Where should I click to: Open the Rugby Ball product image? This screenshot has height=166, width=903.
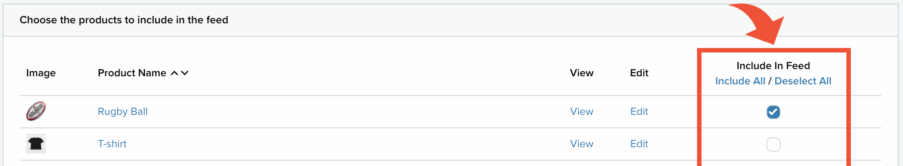(x=36, y=111)
